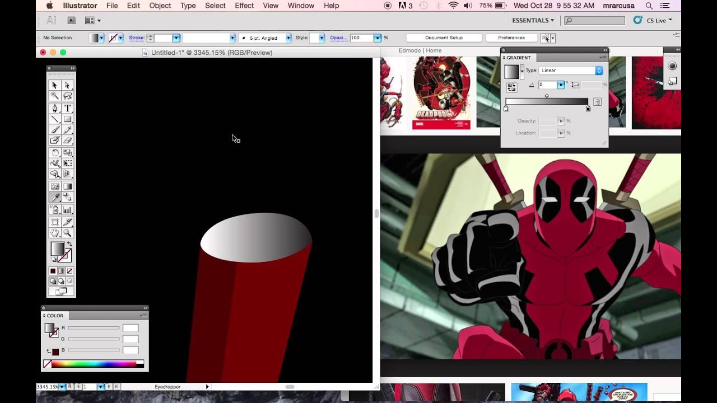Viewport: 717px width, 403px height.
Task: Open the Effect menu
Action: click(x=244, y=6)
